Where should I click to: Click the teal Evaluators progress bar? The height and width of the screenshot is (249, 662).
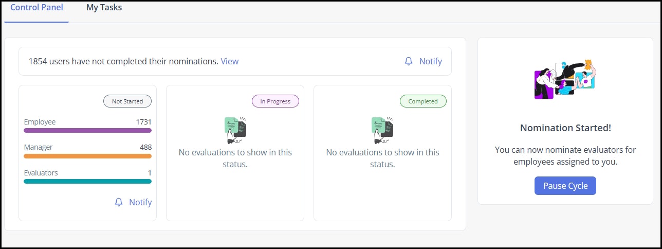coord(88,181)
